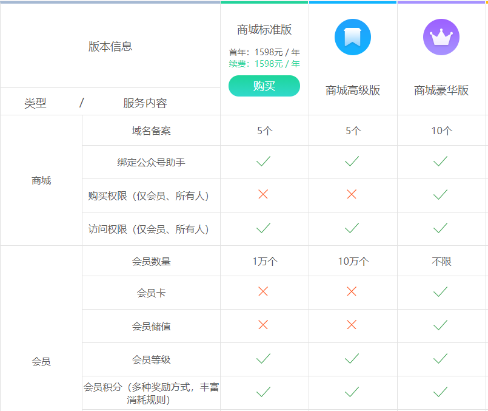Click the 续费: 1598元 / 年 renewal price text
Screen dimensions: 488x411
(x=264, y=64)
